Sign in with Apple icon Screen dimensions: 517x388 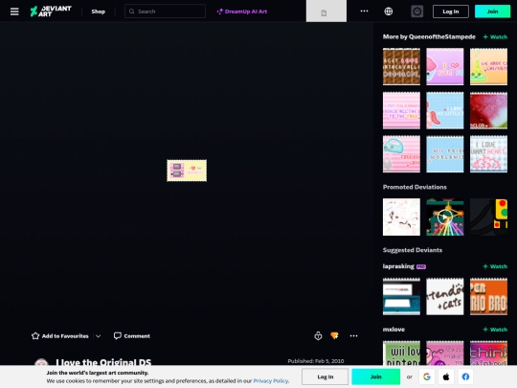click(446, 377)
